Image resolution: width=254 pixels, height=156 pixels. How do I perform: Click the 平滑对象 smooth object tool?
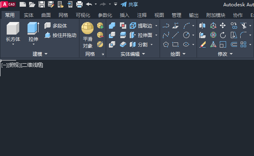[x=87, y=35]
